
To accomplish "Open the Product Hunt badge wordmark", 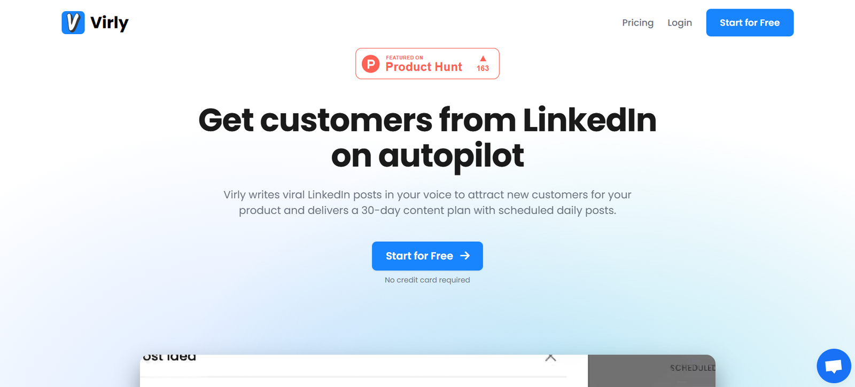I will (424, 67).
